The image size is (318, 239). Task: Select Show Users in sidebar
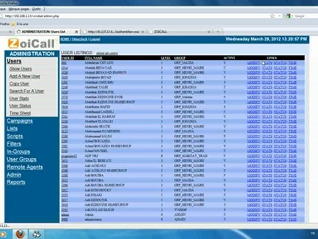21,69
